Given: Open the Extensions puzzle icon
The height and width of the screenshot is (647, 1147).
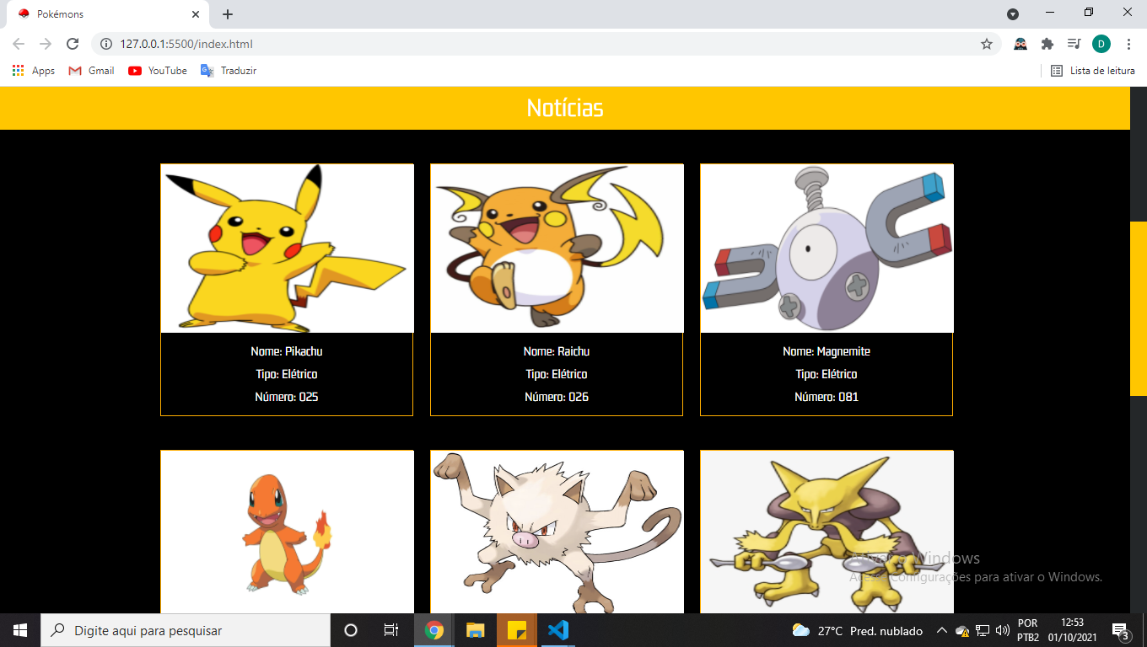Looking at the screenshot, I should click(1047, 44).
